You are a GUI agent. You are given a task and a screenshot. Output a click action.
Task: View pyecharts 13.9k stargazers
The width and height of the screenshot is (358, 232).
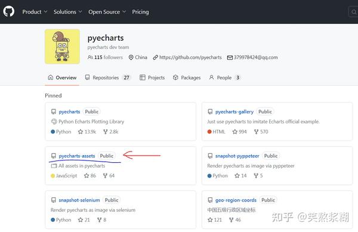(87, 132)
